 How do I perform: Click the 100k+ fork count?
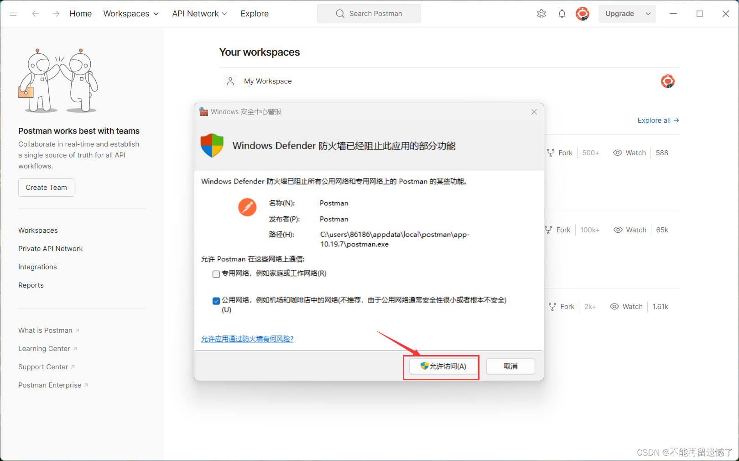pyautogui.click(x=590, y=230)
